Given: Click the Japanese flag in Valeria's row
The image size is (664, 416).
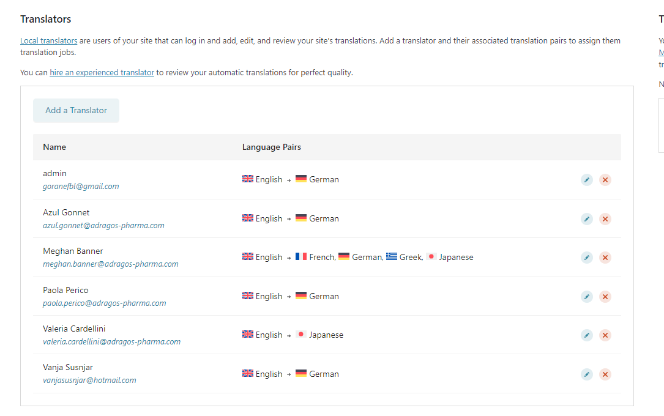Looking at the screenshot, I should coord(300,335).
